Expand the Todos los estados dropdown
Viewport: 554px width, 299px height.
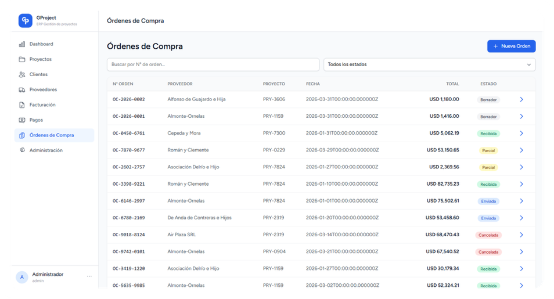(429, 64)
